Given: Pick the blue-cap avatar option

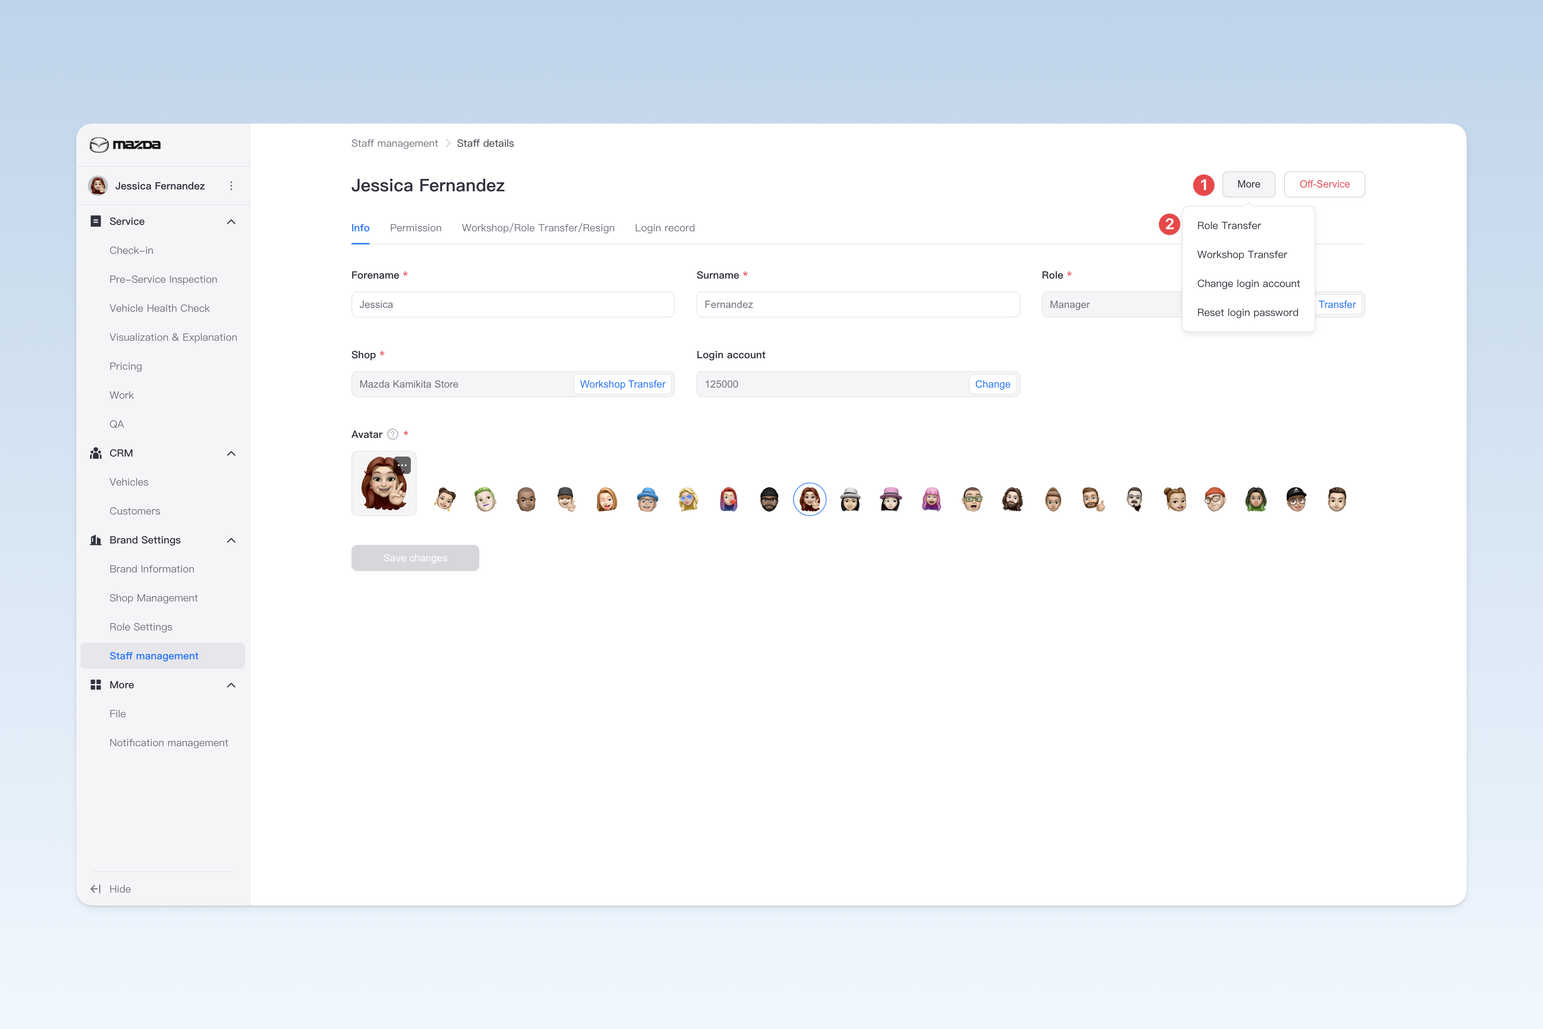Looking at the screenshot, I should click(647, 499).
